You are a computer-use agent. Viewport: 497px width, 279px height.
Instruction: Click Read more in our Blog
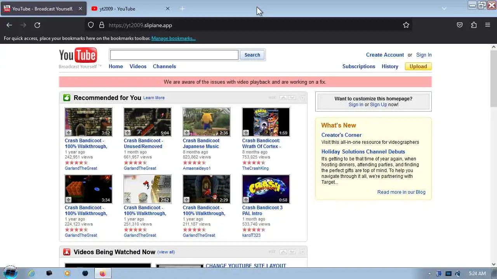coord(401,192)
